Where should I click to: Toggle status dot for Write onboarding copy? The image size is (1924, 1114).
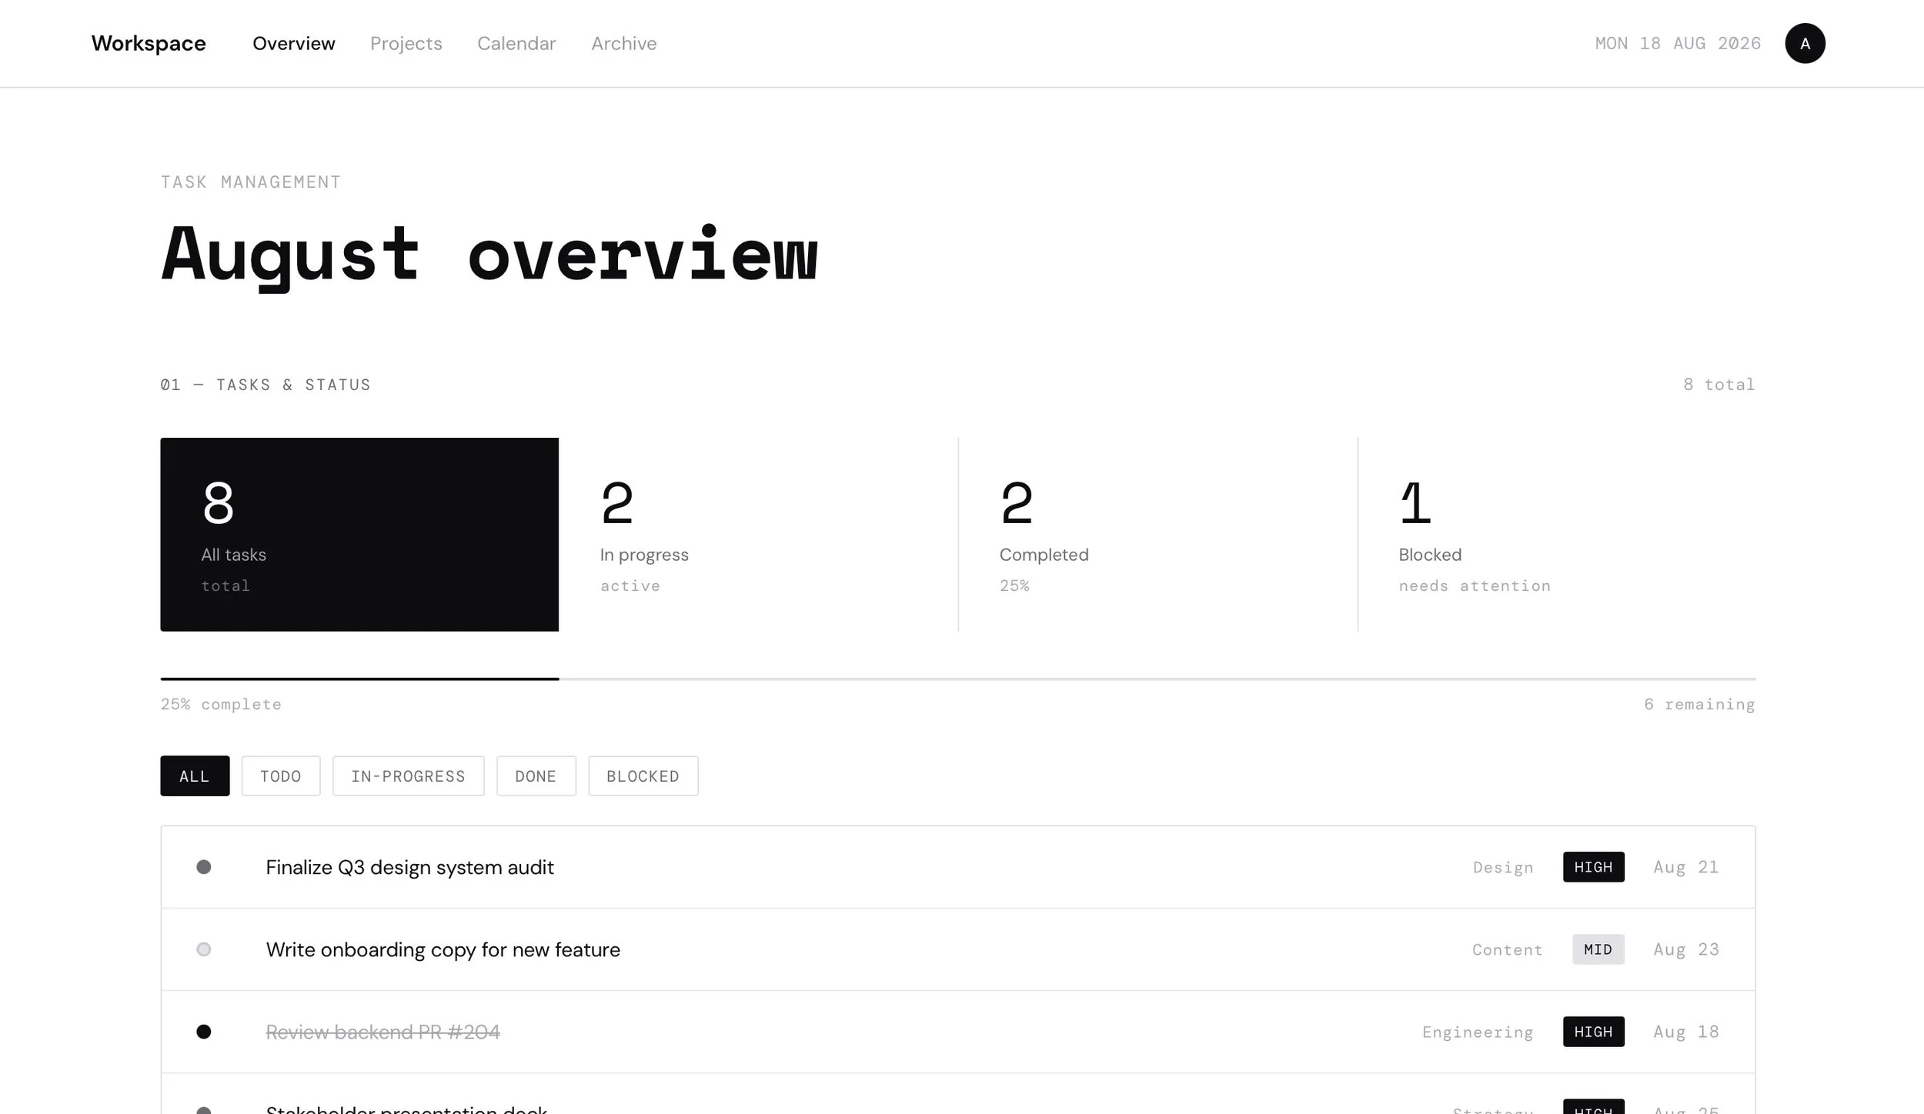click(204, 949)
